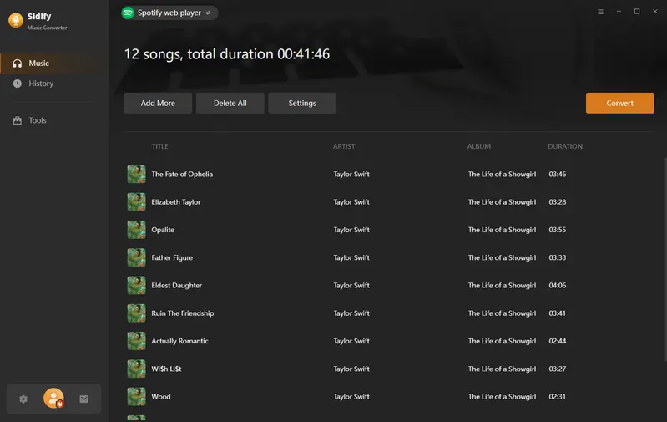Click the DURATION column header
Screen dimensions: 667x422
pyautogui.click(x=564, y=146)
